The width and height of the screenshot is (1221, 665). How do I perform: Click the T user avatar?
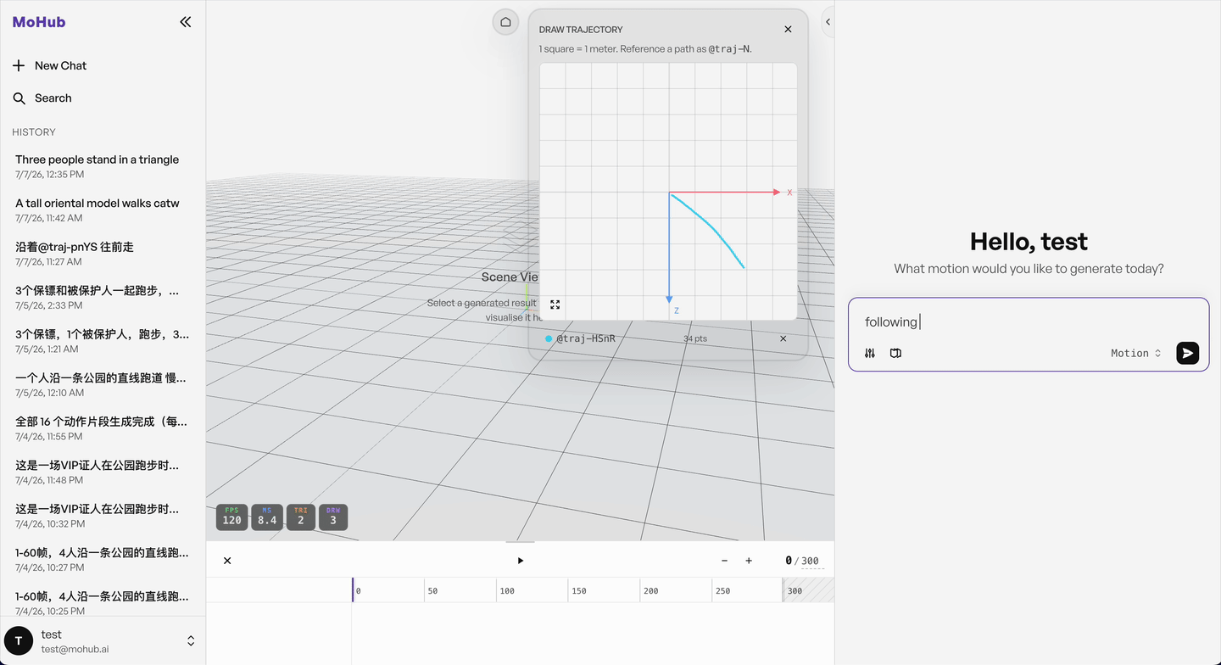pos(19,640)
